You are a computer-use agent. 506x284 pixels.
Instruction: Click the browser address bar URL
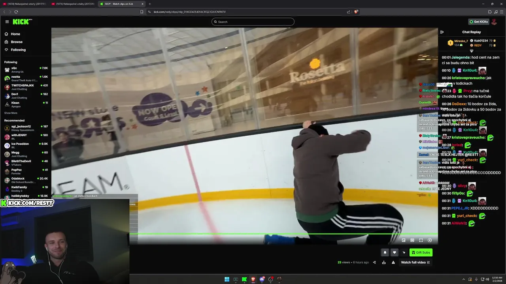(190, 12)
